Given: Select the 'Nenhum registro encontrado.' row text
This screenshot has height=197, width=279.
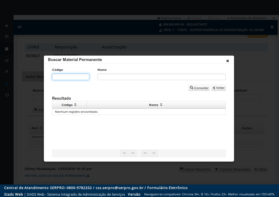Looking at the screenshot, I should (x=77, y=112).
